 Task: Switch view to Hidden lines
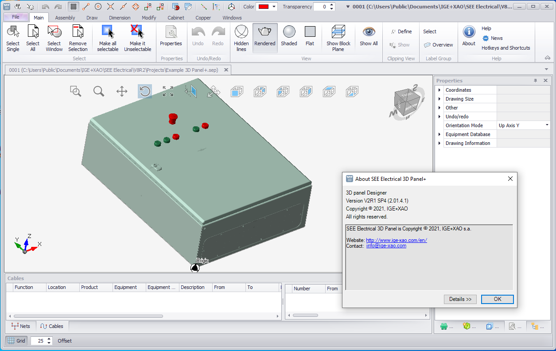point(241,39)
